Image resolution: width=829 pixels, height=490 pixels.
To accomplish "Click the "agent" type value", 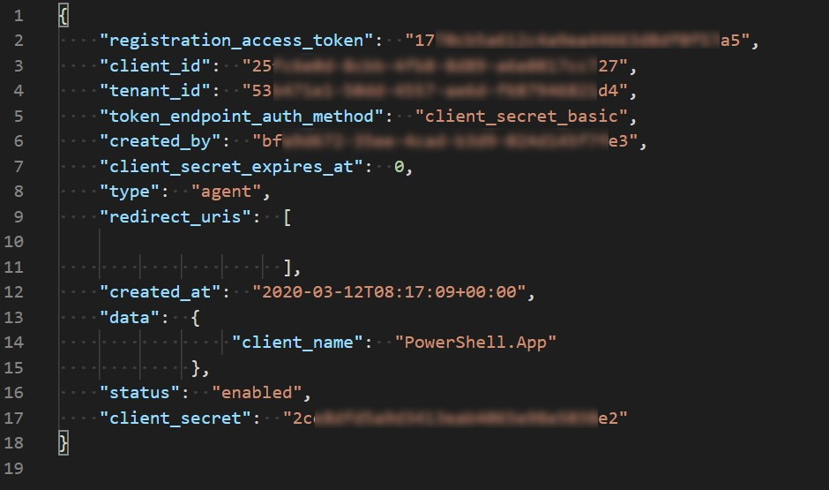I will pyautogui.click(x=227, y=192).
